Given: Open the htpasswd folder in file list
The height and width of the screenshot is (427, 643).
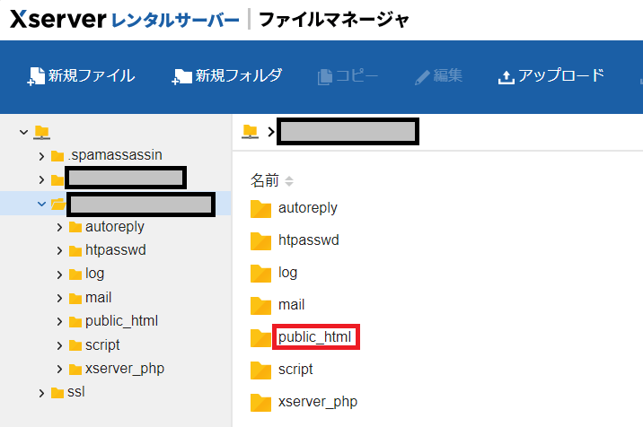Looking at the screenshot, I should coord(308,240).
